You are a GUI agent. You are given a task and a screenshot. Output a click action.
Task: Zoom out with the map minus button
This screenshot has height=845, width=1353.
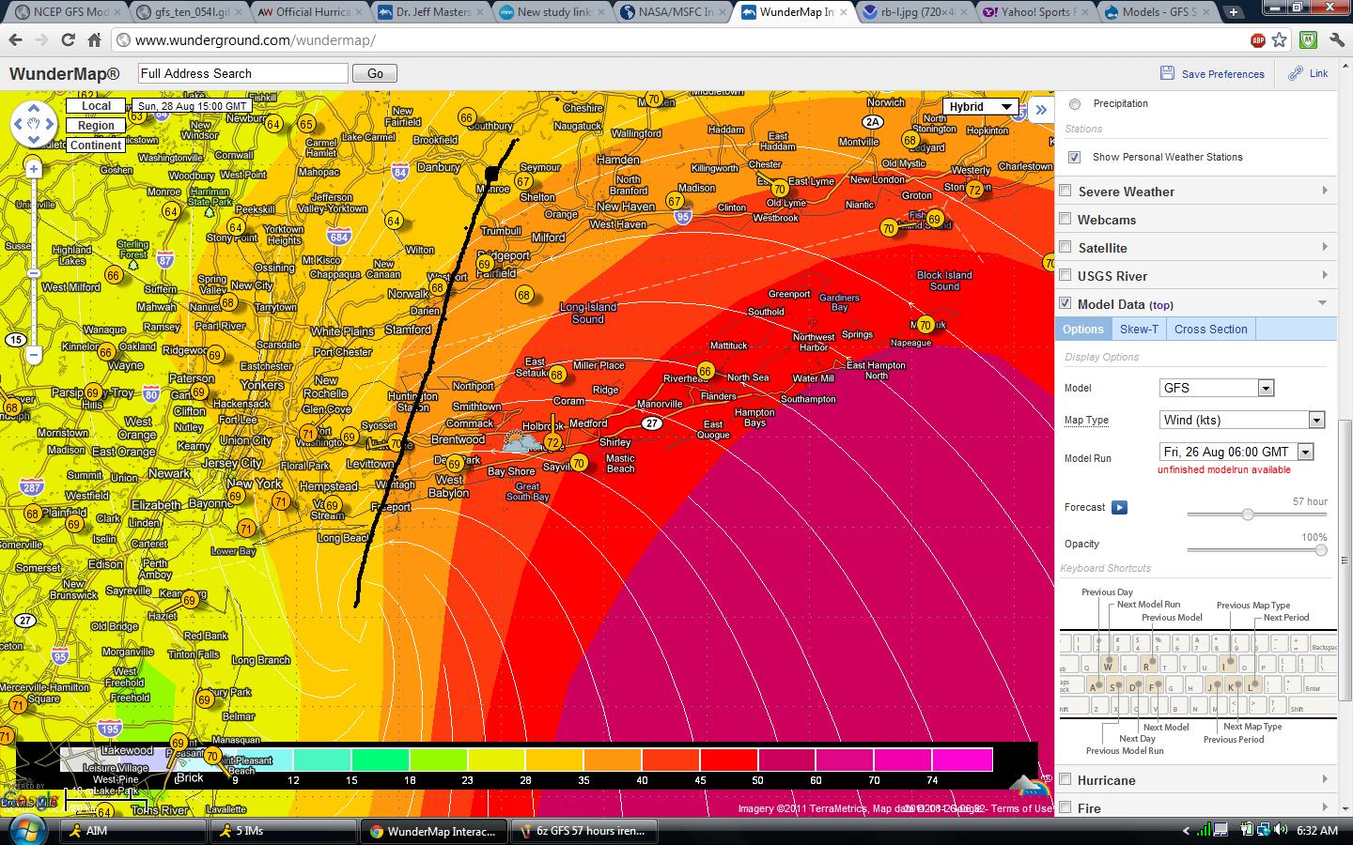point(34,354)
